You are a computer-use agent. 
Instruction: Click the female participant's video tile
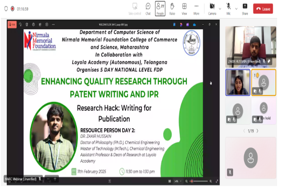tap(238, 82)
